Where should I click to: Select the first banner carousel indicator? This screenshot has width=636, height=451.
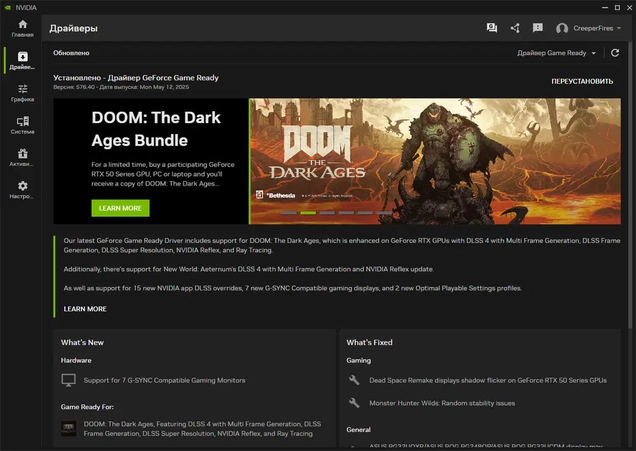289,213
